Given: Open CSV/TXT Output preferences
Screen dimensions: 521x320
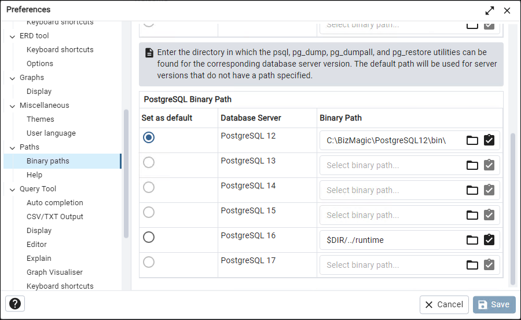Looking at the screenshot, I should tap(55, 217).
